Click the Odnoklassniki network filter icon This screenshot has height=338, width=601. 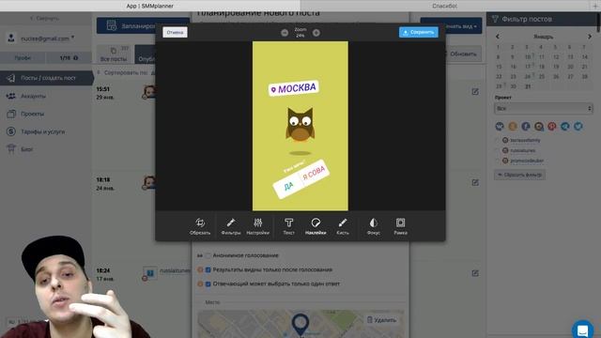click(x=513, y=126)
